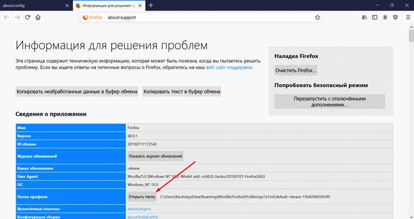This screenshot has width=414, height=219.
Task: Switch to the about:config tab
Action: [36, 6]
